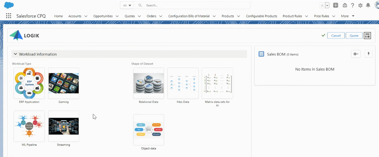Click the Salesforce cloud logo
Viewport: 379px width, 157px height.
pos(9,5)
